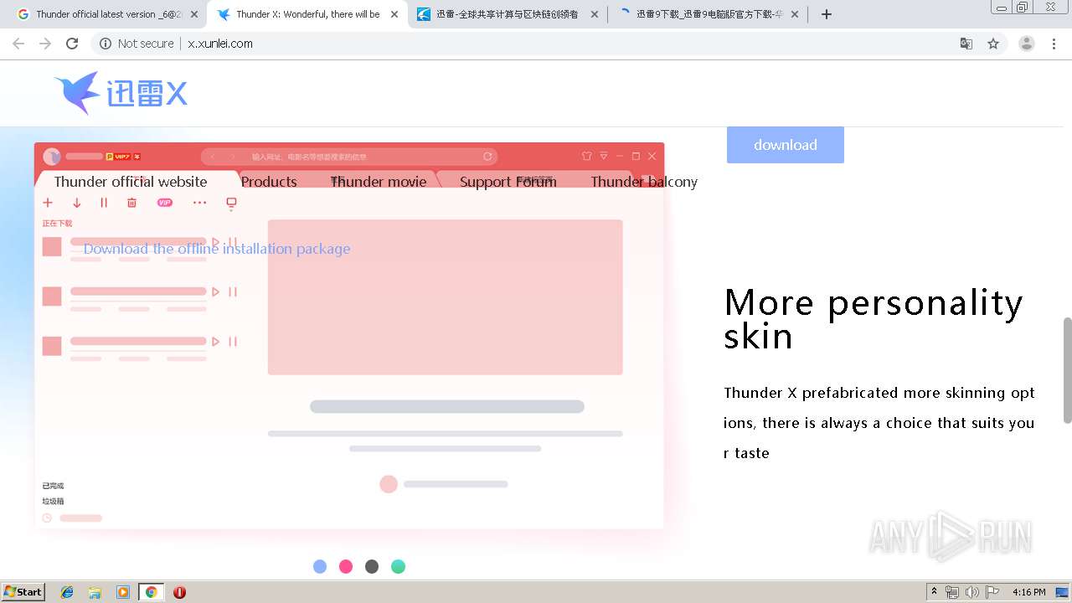Viewport: 1072px width, 603px height.
Task: Select the dark gray skin color dot
Action: coord(372,567)
